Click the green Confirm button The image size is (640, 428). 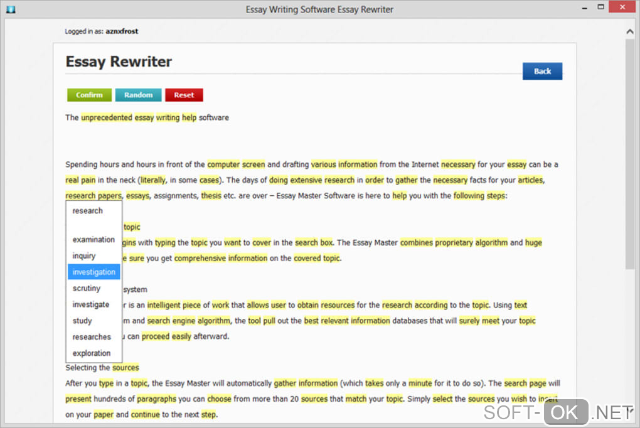click(x=89, y=95)
